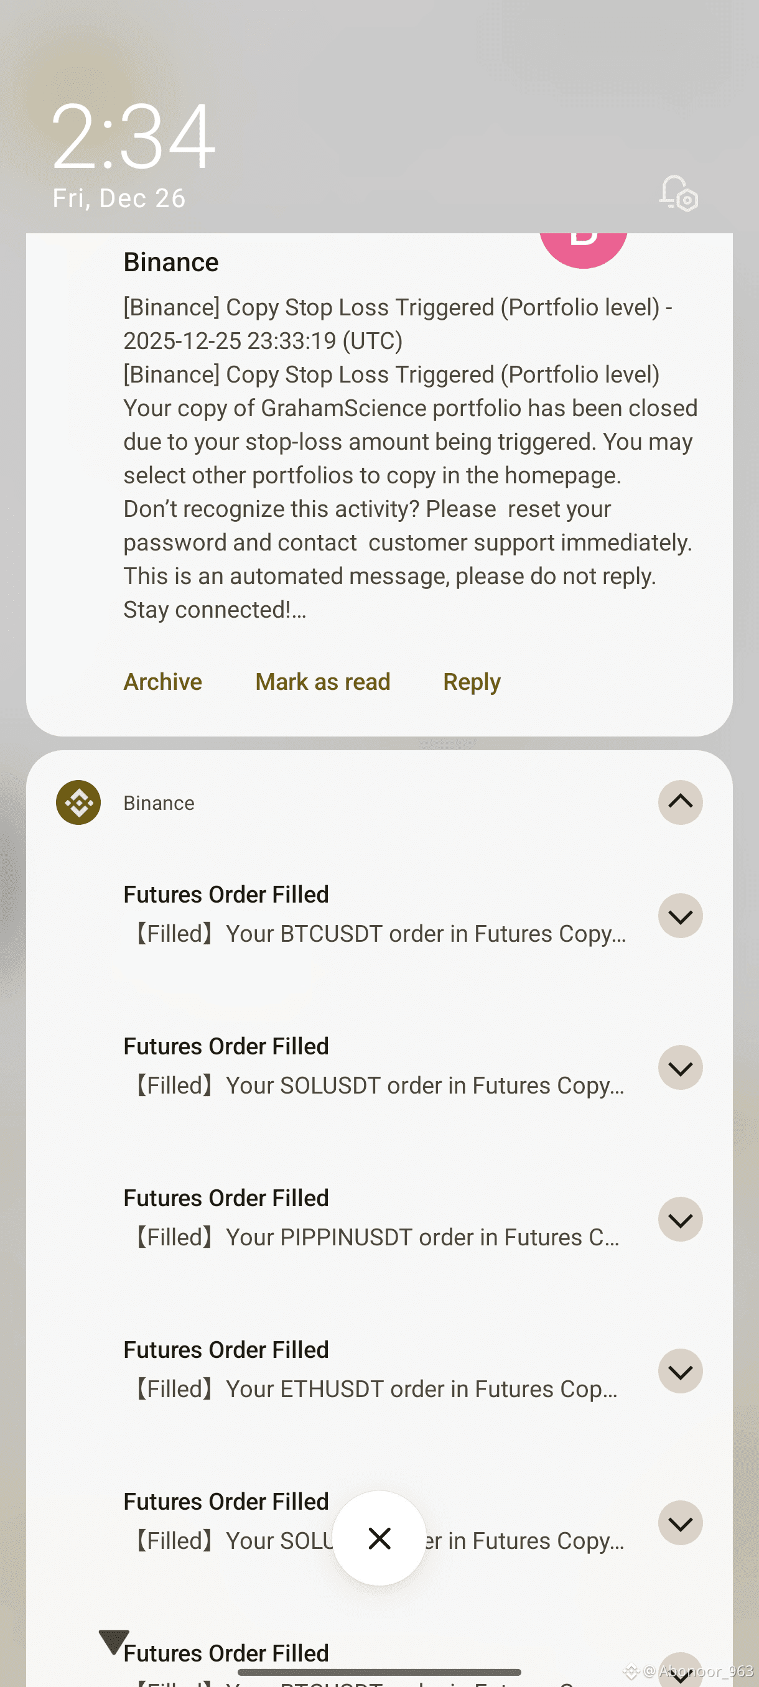Expand the SOLUSDT order filled notification
Image resolution: width=759 pixels, height=1687 pixels.
(x=680, y=1067)
